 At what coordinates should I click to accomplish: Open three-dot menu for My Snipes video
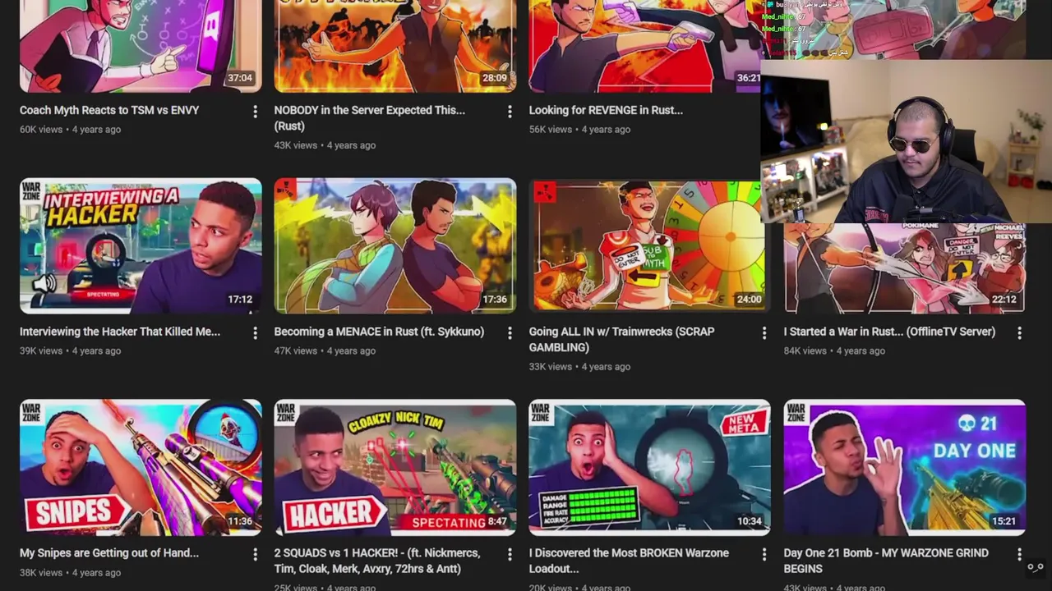255,555
